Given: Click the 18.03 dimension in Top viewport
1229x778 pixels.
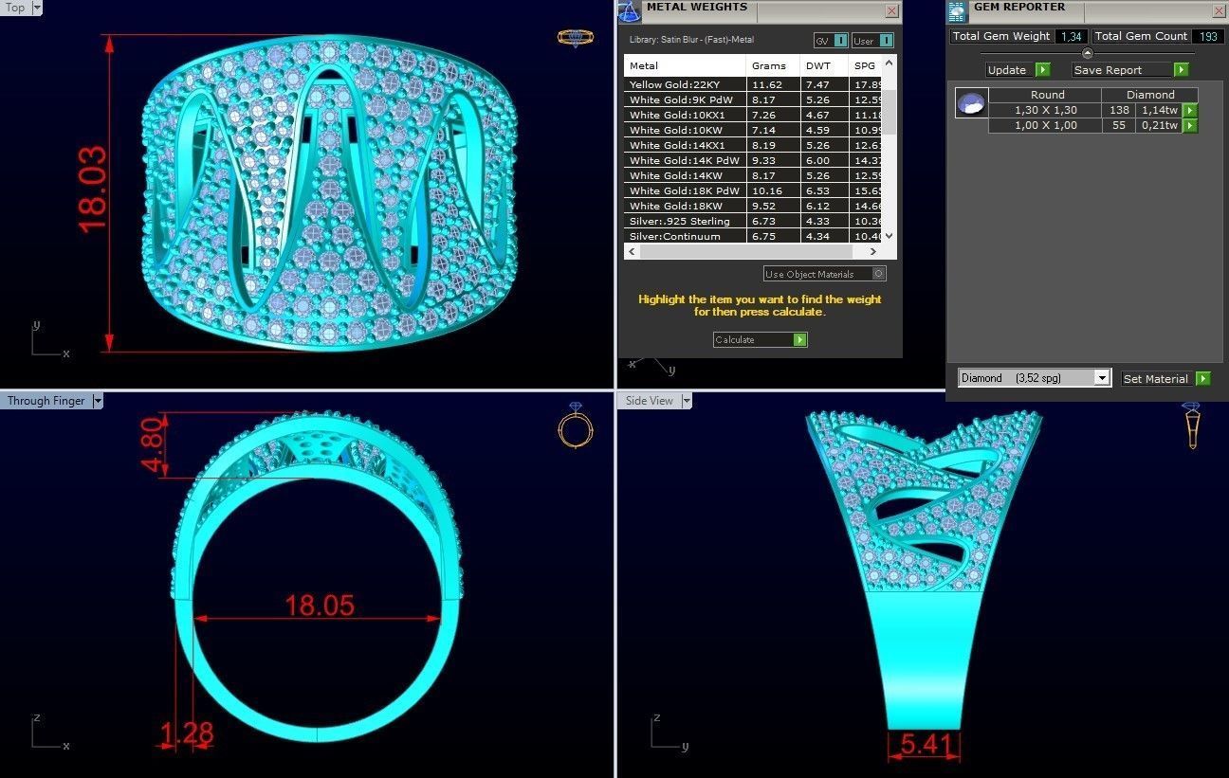Looking at the screenshot, I should [x=92, y=190].
